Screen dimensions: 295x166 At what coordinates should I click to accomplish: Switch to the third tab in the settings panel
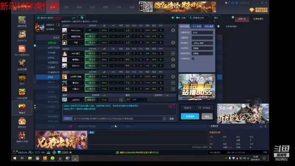[x=209, y=26]
